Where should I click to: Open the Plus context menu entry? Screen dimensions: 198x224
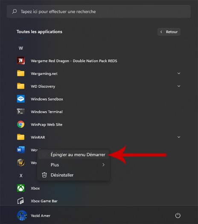pos(73,165)
